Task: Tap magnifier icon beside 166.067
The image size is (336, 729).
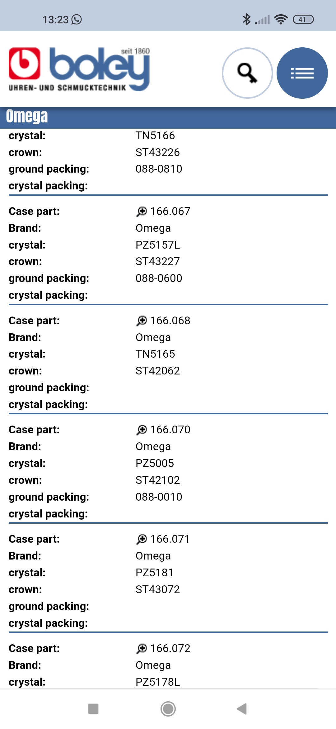Action: 142,212
